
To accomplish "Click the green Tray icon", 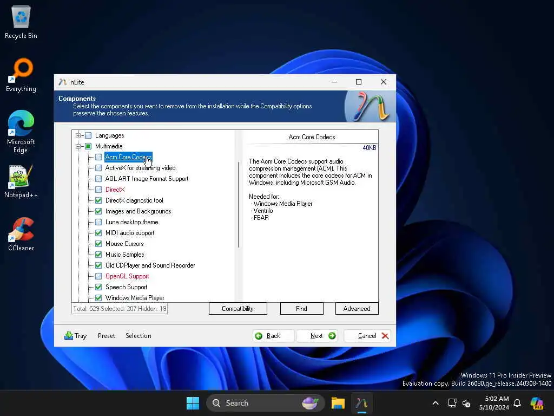I will coord(69,336).
